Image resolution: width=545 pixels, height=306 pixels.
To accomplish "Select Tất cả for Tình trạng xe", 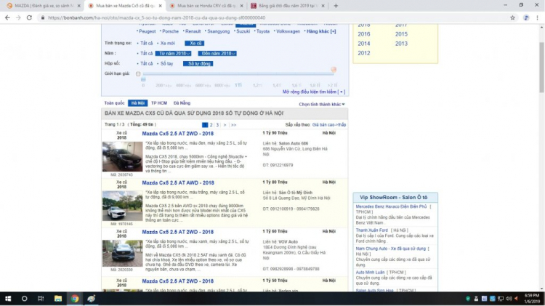I will pos(146,43).
